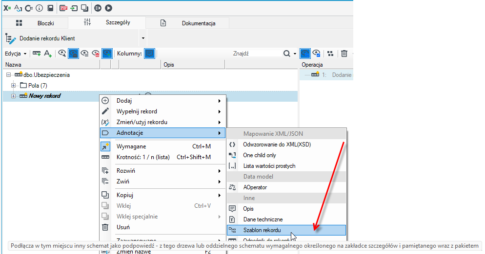Click the PDF export icon

63,8
